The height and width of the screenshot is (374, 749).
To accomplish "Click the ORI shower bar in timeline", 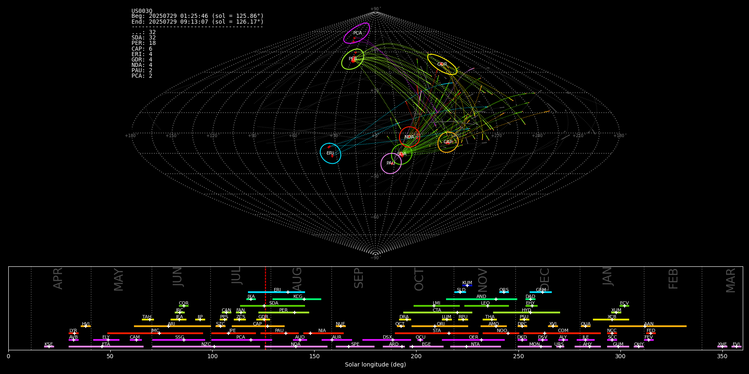I will [440, 326].
